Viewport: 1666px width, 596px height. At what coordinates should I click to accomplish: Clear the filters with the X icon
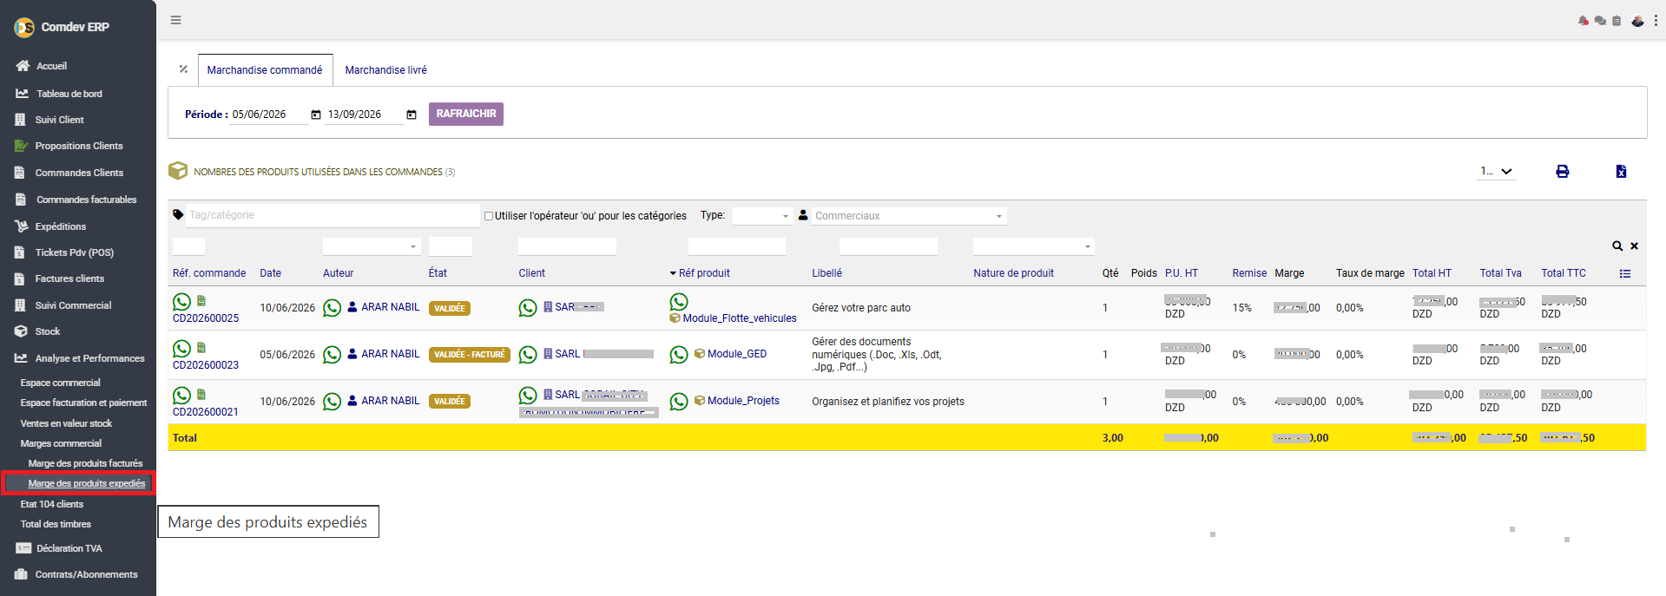(x=1634, y=246)
